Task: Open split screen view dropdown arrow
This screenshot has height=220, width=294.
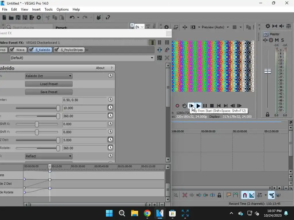Action: click(199, 27)
